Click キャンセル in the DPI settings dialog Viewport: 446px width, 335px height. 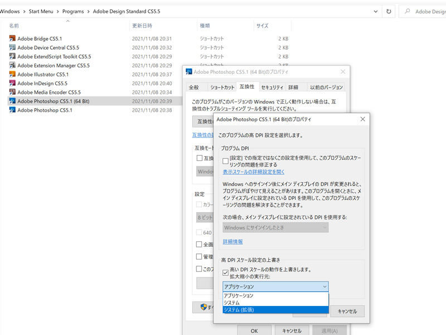347,312
